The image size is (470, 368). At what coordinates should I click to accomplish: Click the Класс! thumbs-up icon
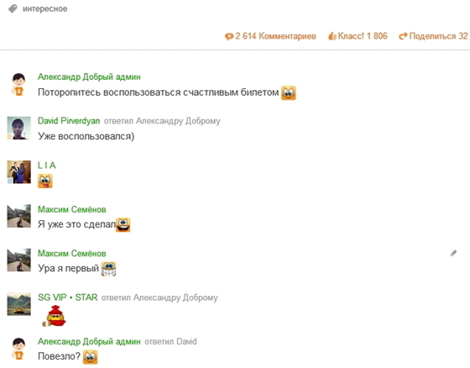(332, 36)
